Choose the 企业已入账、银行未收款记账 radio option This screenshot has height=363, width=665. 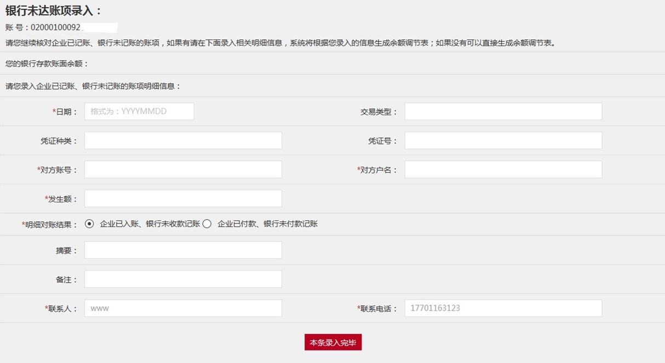coord(89,224)
